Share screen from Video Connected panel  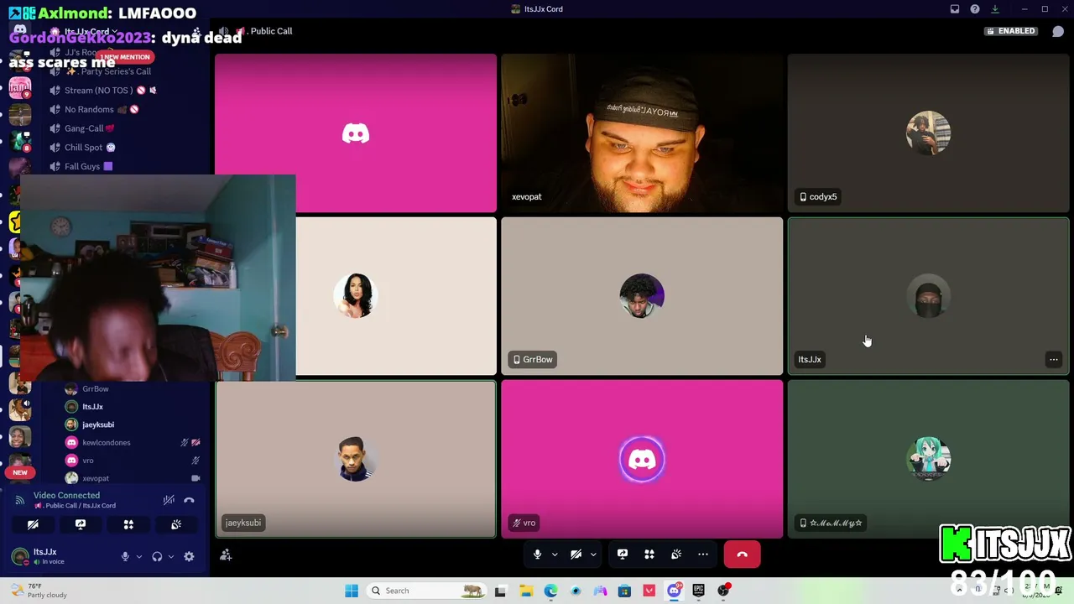coord(81,524)
